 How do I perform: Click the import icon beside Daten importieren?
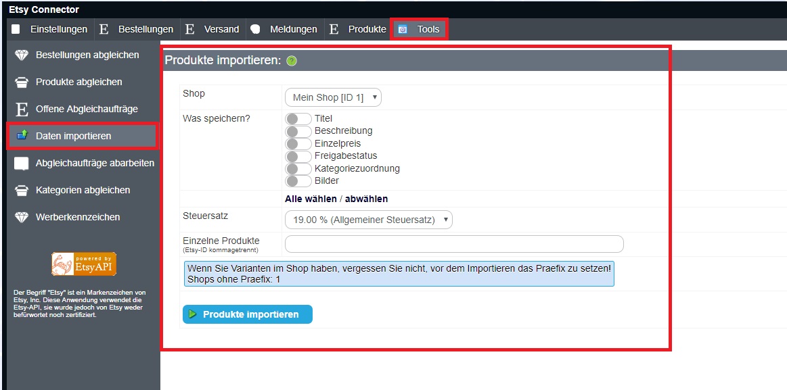tap(22, 136)
